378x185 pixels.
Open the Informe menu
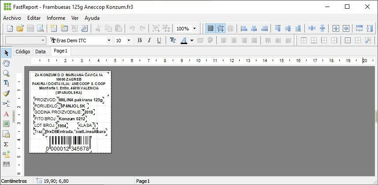coord(56,18)
